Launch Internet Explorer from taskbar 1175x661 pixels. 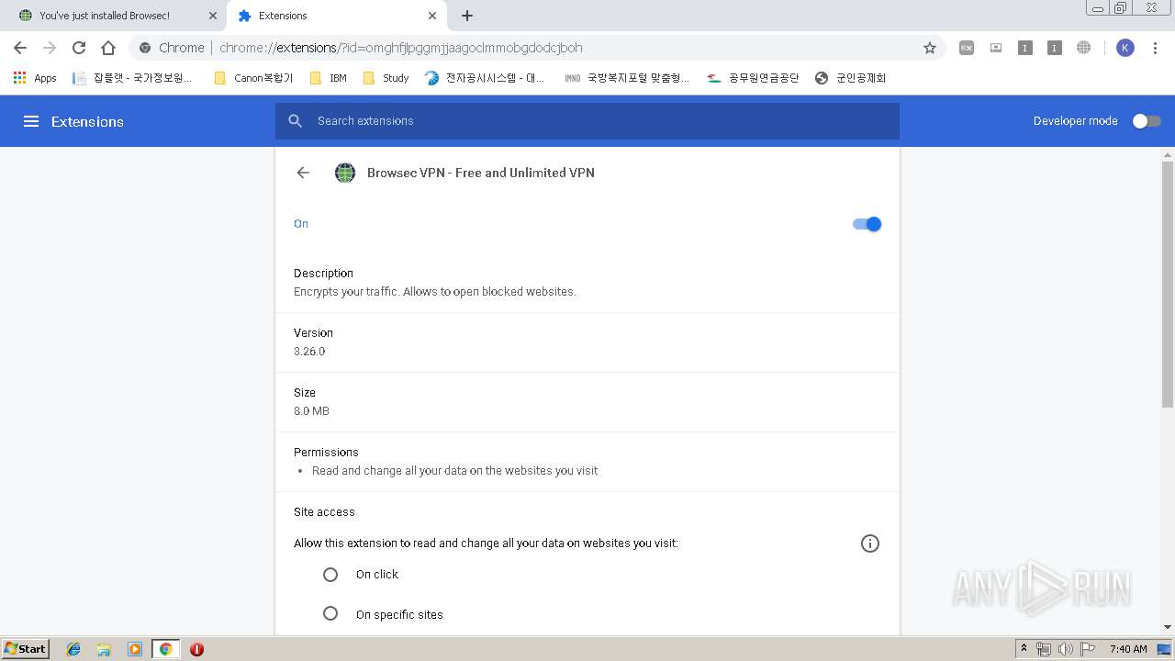coord(73,649)
